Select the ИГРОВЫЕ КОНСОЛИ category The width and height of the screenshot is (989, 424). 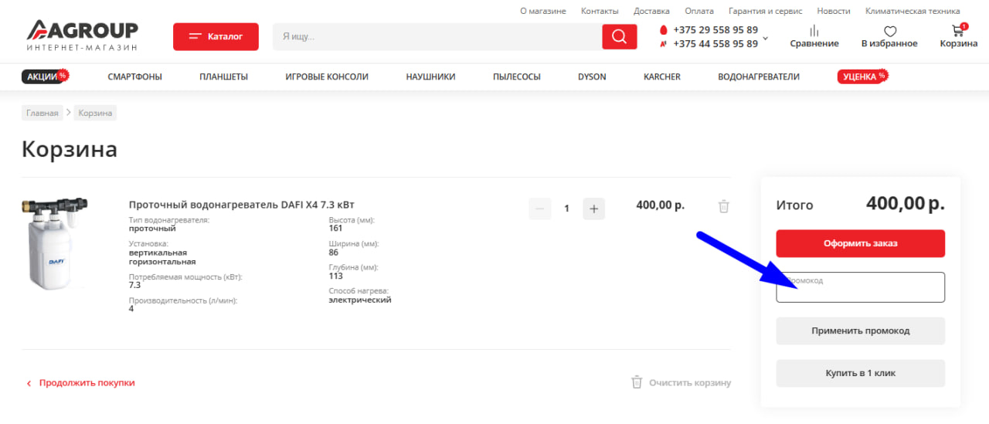pyautogui.click(x=327, y=76)
